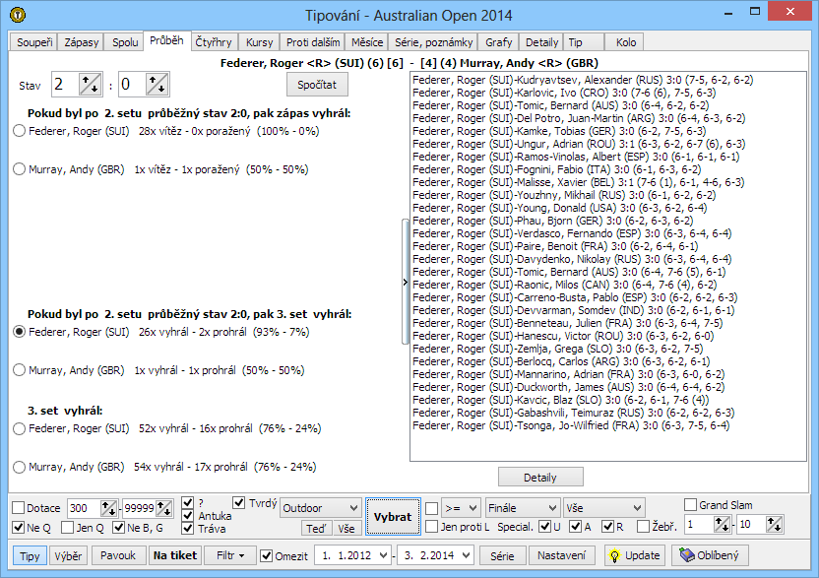Select Murray 1x vyhrál 3rd set radio
819x578 pixels.
[20, 370]
